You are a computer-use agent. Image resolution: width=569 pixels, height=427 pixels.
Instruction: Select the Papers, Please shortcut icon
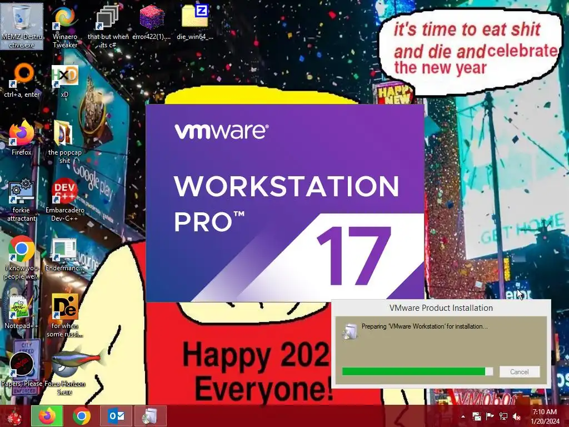click(22, 370)
